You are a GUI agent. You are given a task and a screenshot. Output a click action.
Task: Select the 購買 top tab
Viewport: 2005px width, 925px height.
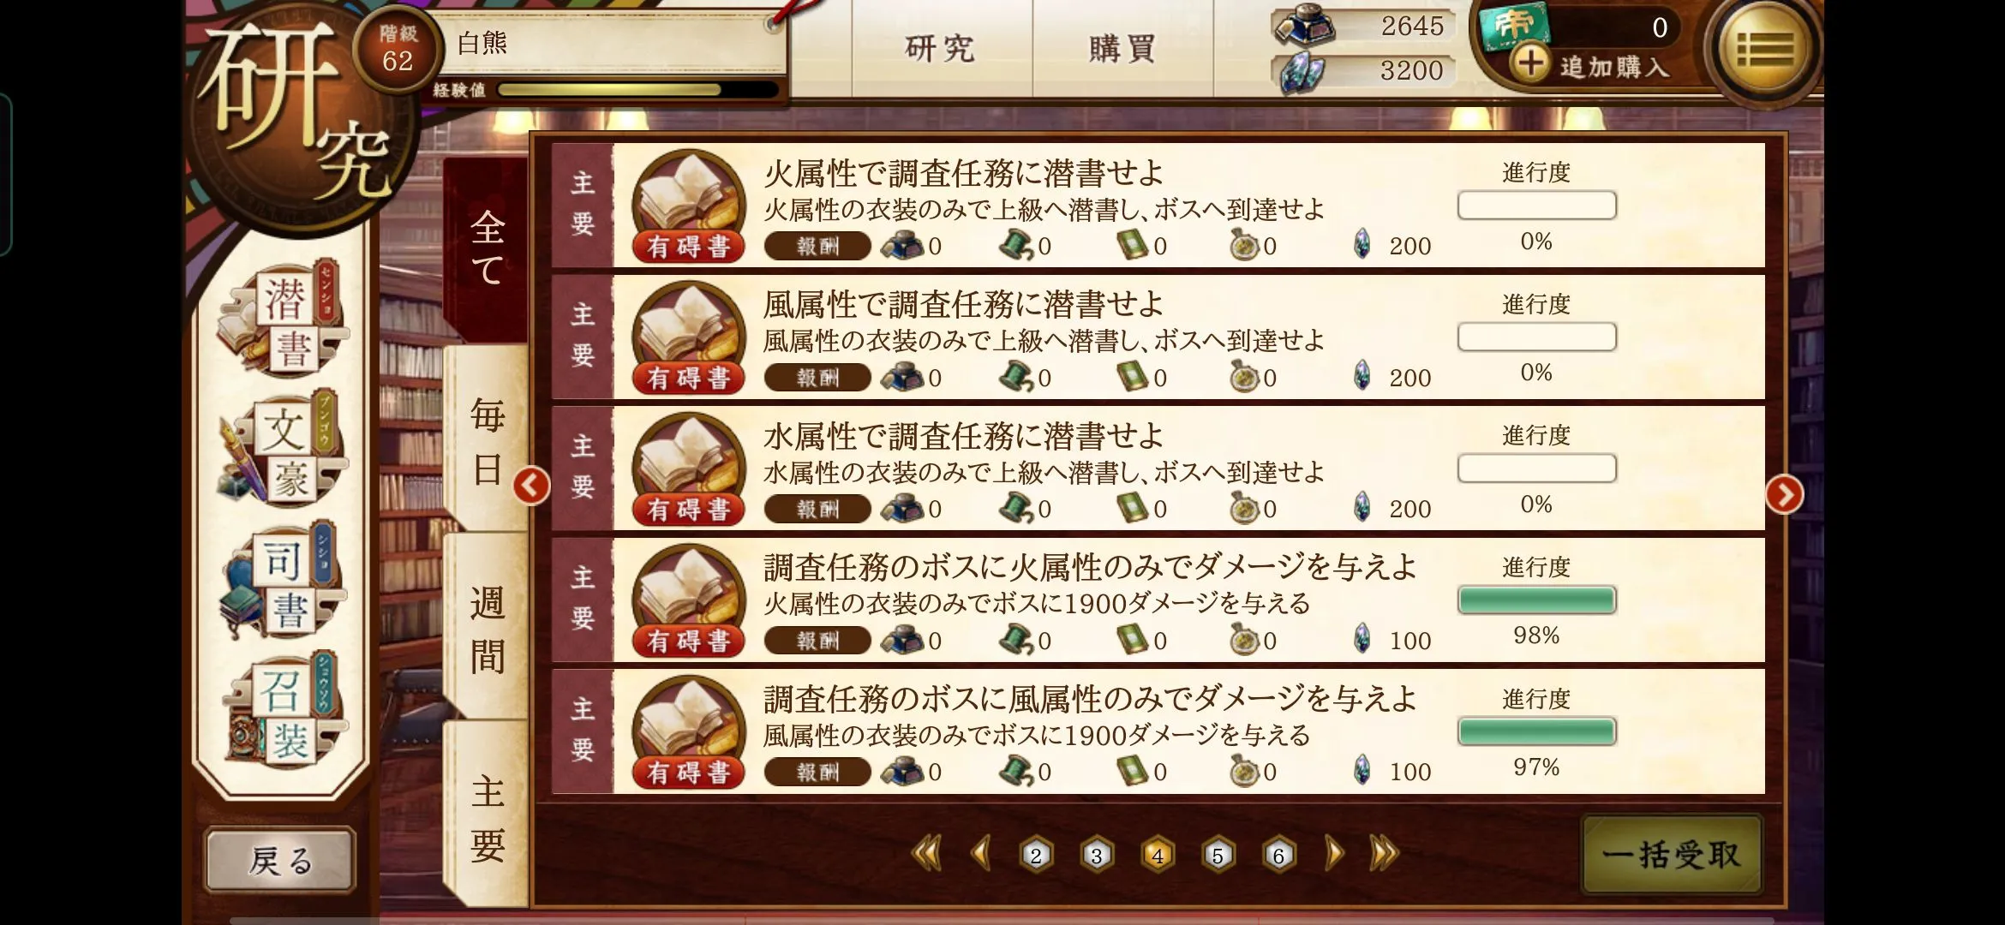pyautogui.click(x=1122, y=49)
